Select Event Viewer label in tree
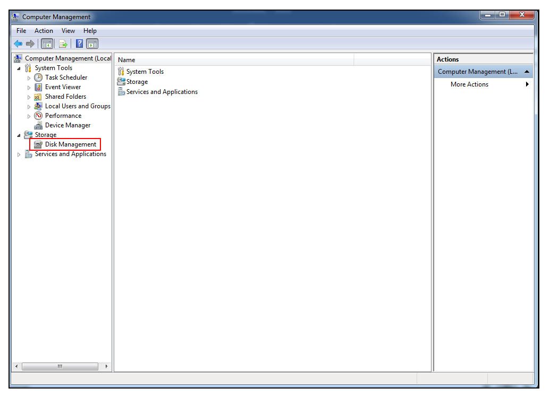The width and height of the screenshot is (550, 397). tap(63, 87)
